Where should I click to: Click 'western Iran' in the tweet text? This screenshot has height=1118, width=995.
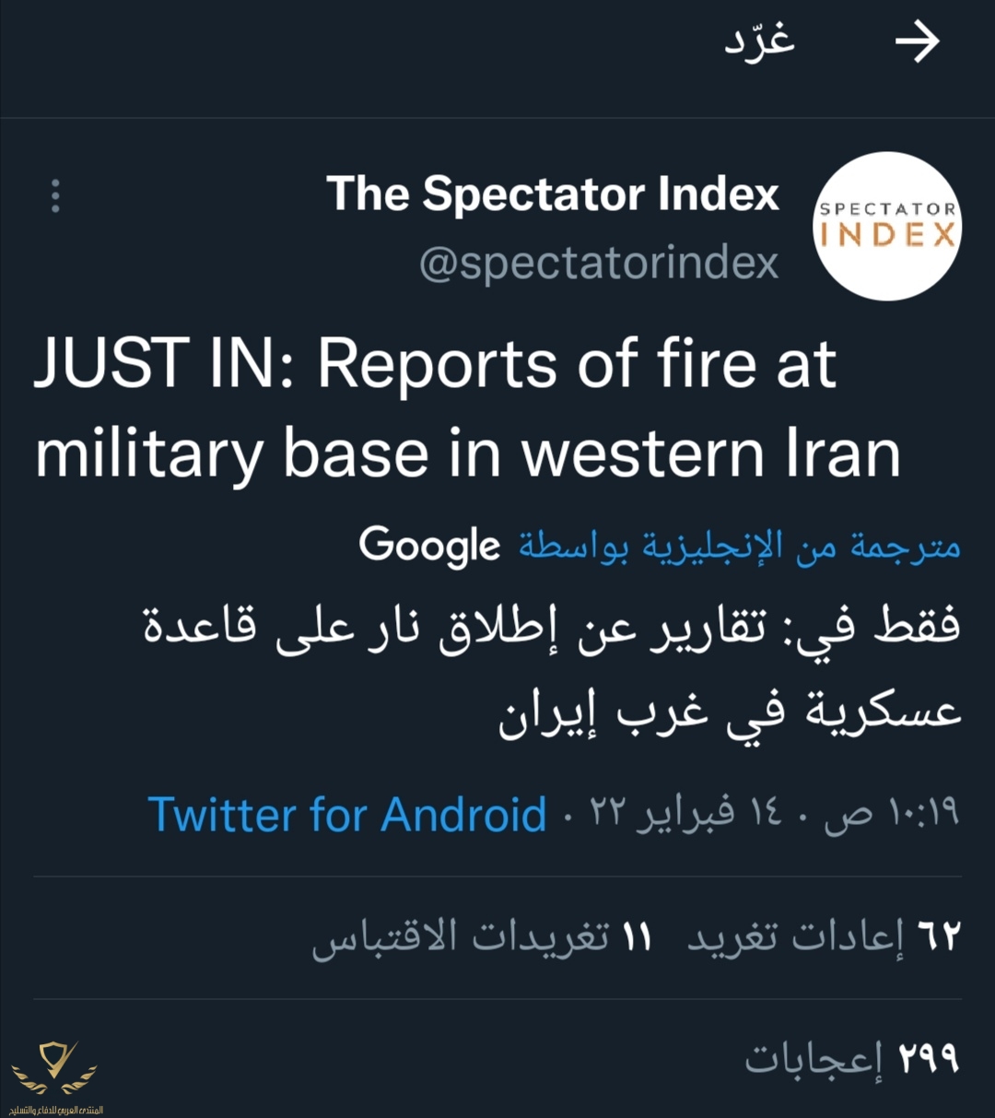click(711, 453)
